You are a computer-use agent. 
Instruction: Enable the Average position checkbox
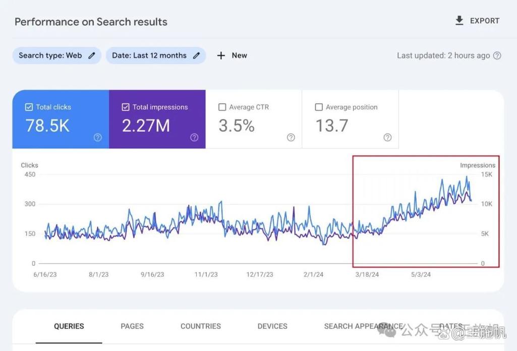pyautogui.click(x=319, y=107)
